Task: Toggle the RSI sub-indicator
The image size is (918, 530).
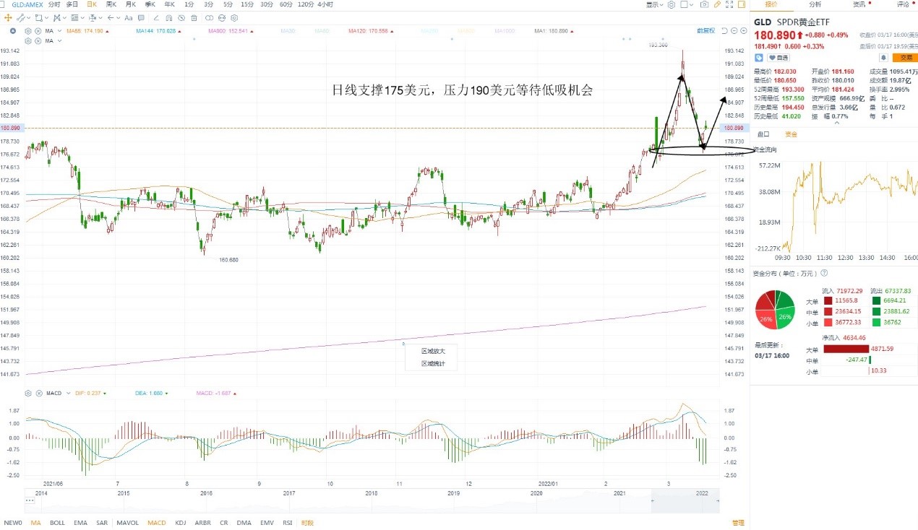Action: tap(288, 523)
